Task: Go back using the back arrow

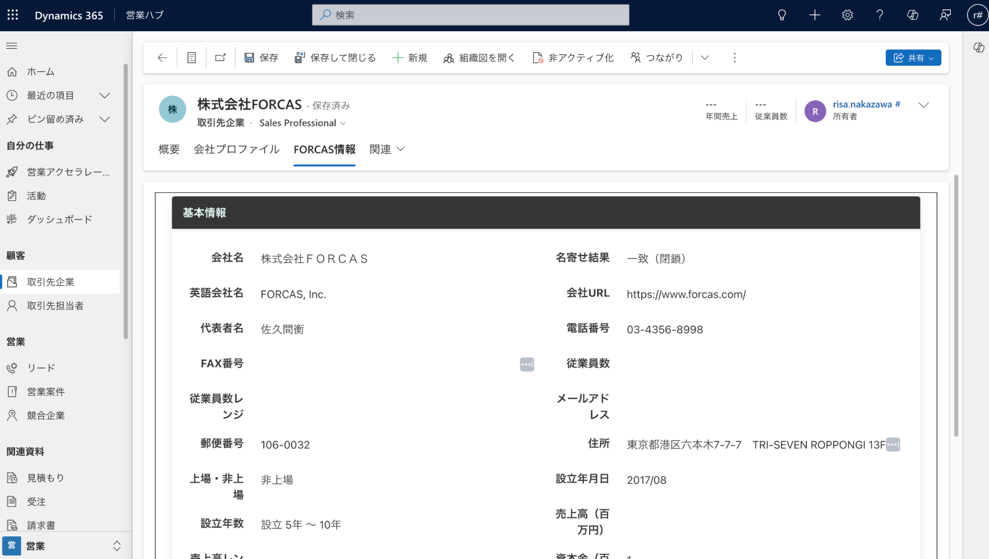Action: pos(162,58)
